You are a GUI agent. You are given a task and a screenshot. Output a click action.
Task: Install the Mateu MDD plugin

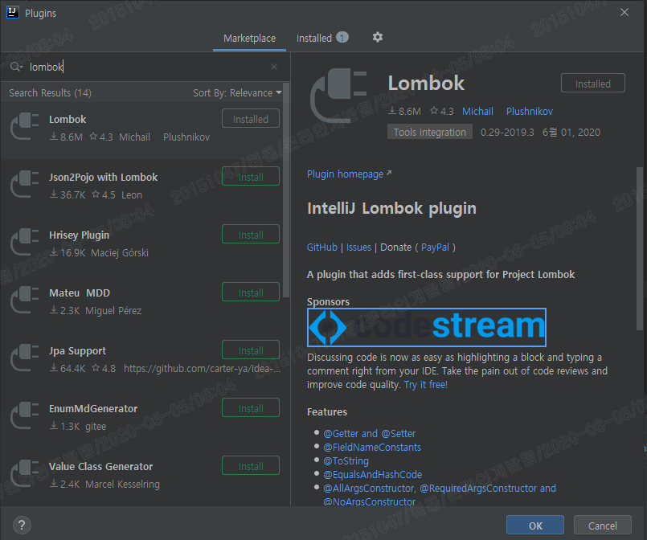(x=251, y=292)
